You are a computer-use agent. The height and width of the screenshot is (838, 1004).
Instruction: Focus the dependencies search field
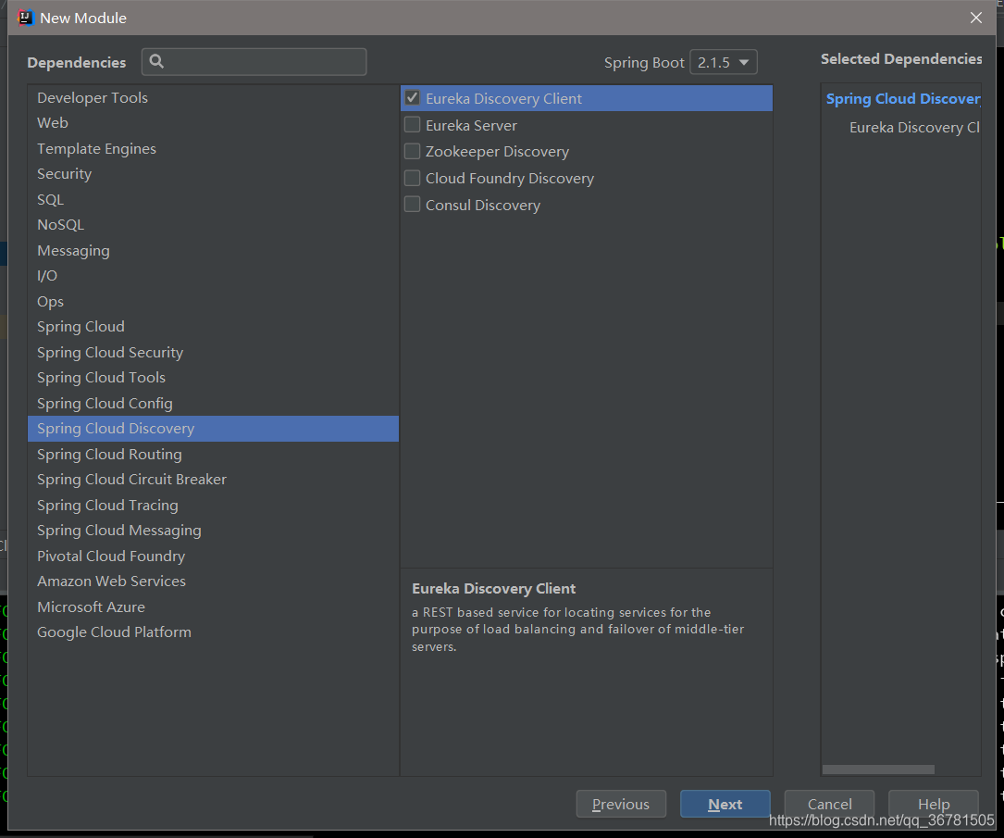click(254, 61)
